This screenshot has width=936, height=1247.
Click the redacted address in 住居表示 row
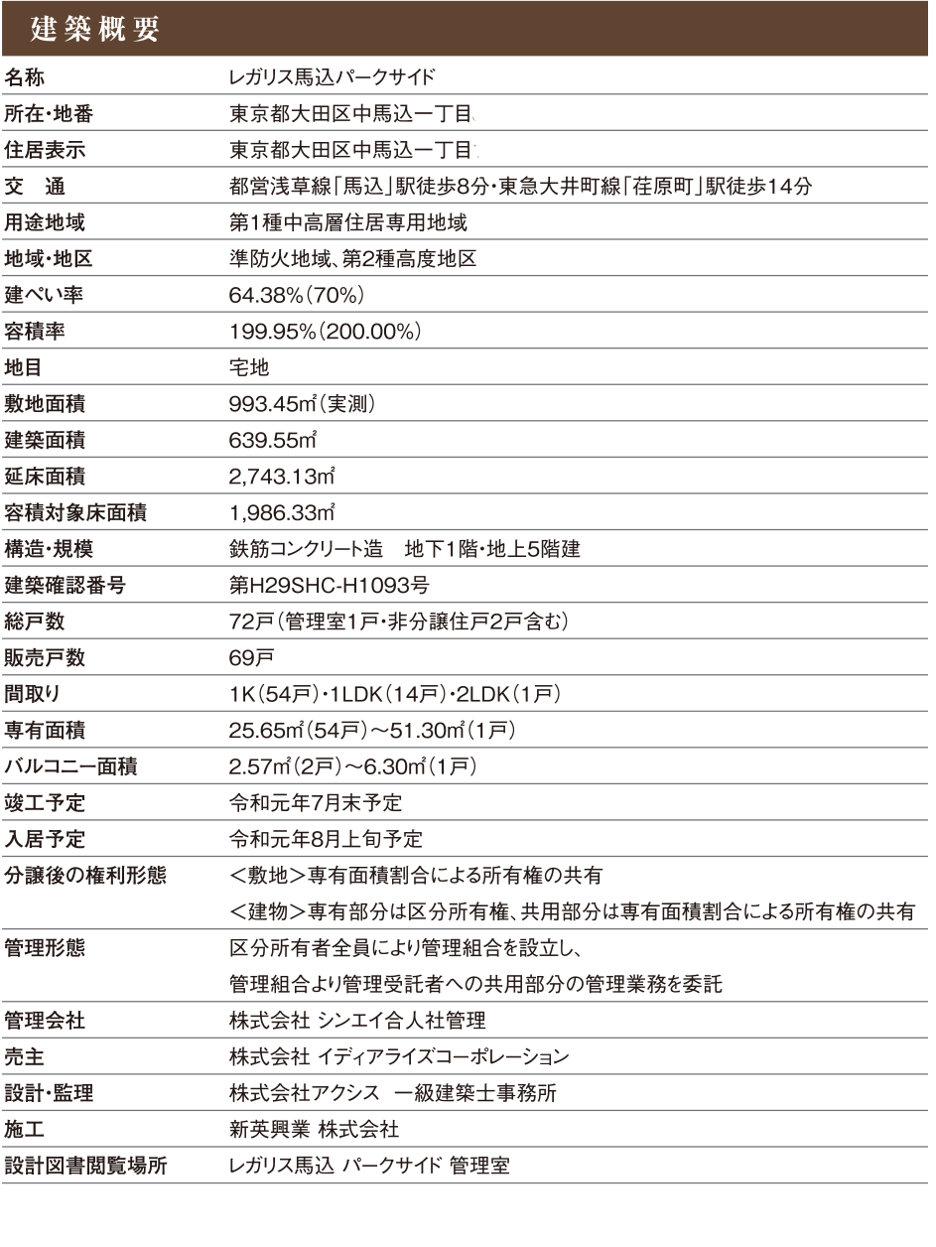[x=561, y=151]
